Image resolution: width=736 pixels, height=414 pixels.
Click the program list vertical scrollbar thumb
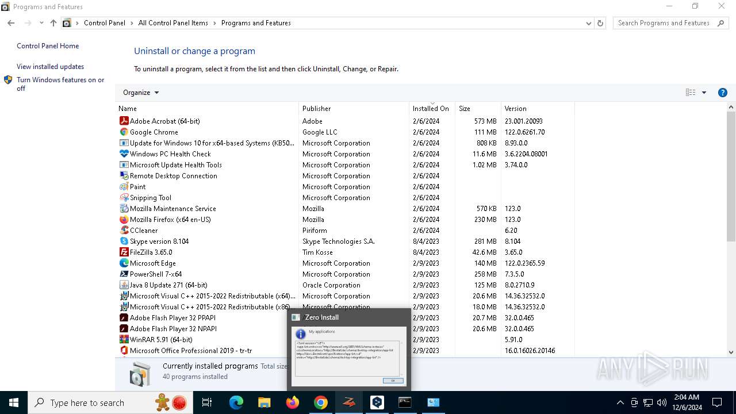coord(731,177)
